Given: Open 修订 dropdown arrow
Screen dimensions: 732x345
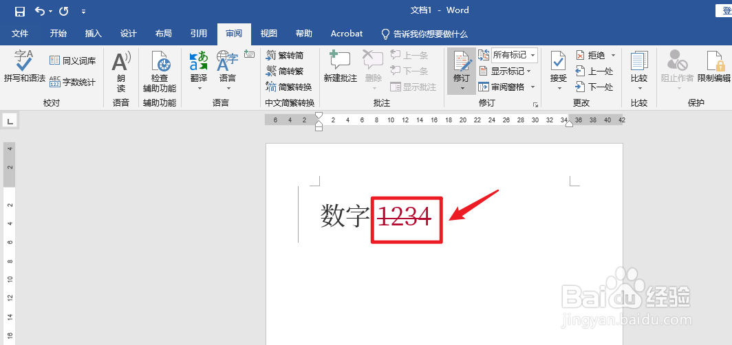Looking at the screenshot, I should (x=462, y=89).
